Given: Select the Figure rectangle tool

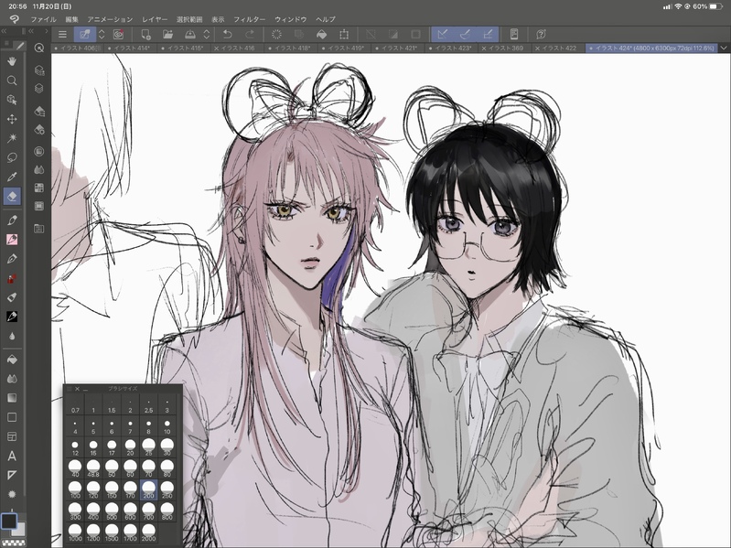Looking at the screenshot, I should 12,417.
